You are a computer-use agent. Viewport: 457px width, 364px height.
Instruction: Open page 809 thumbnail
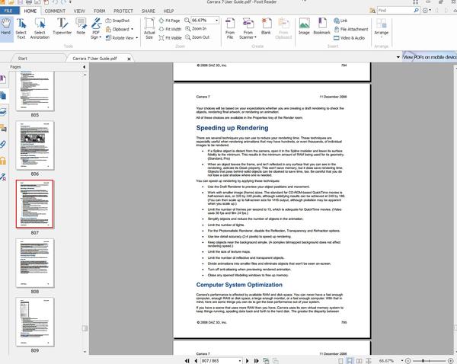(35, 322)
